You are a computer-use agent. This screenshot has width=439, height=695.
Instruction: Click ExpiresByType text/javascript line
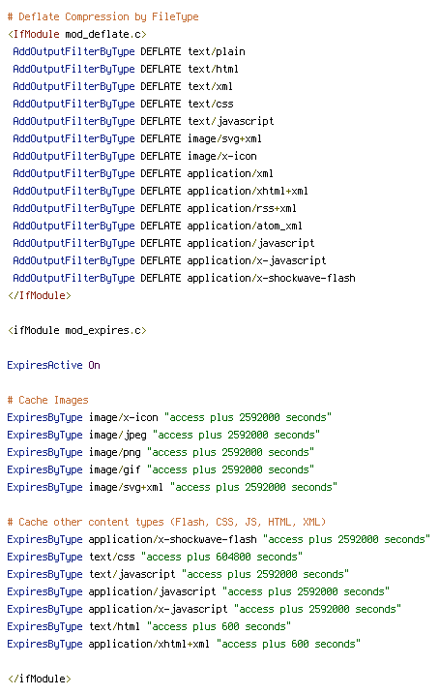pyautogui.click(x=178, y=574)
